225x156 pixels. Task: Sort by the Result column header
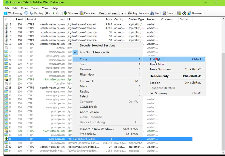(x=20, y=19)
